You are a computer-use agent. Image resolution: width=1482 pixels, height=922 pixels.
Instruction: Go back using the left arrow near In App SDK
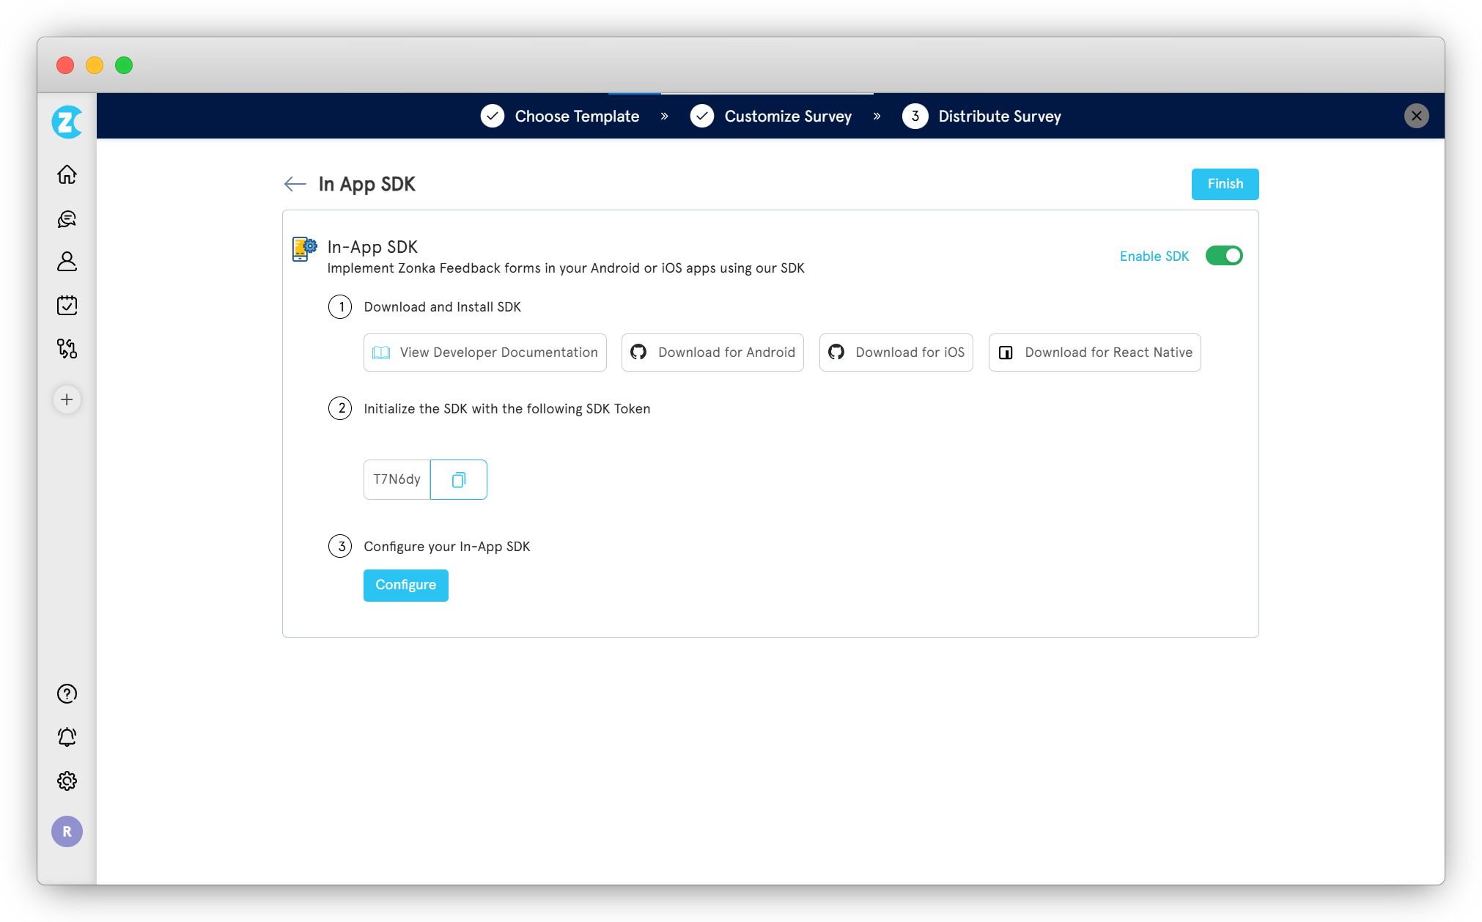295,184
